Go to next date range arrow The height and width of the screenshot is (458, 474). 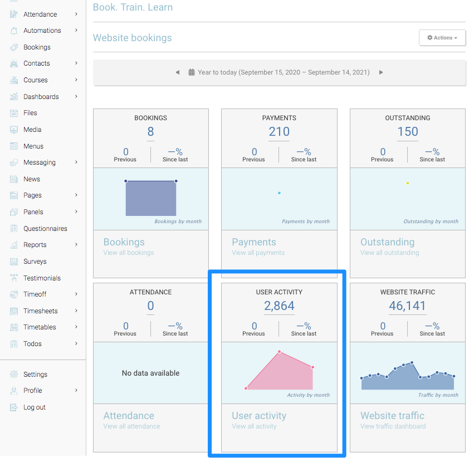pos(381,72)
